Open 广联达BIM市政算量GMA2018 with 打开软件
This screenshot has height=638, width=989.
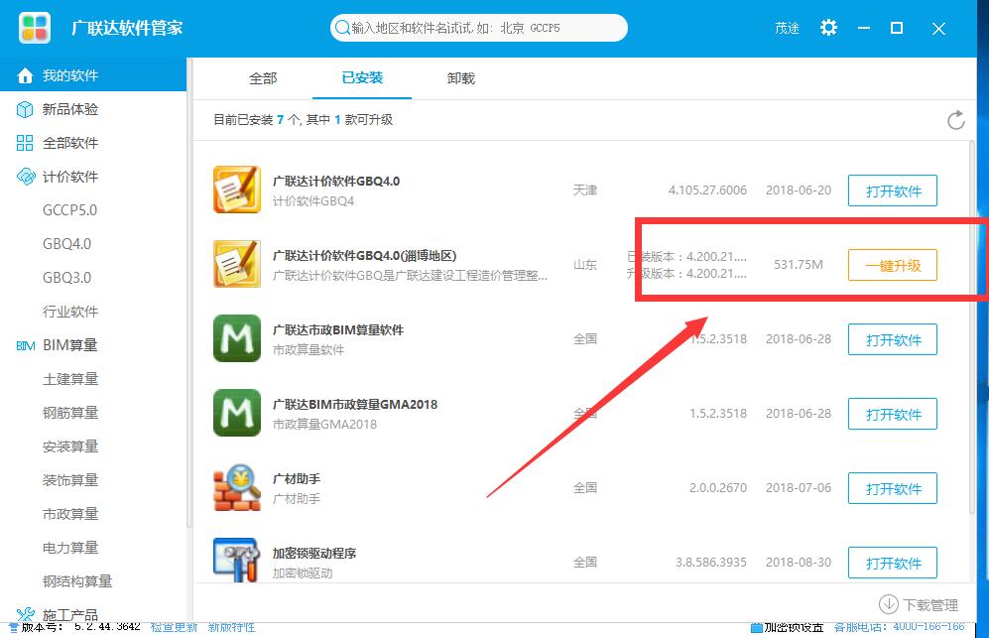tap(893, 414)
